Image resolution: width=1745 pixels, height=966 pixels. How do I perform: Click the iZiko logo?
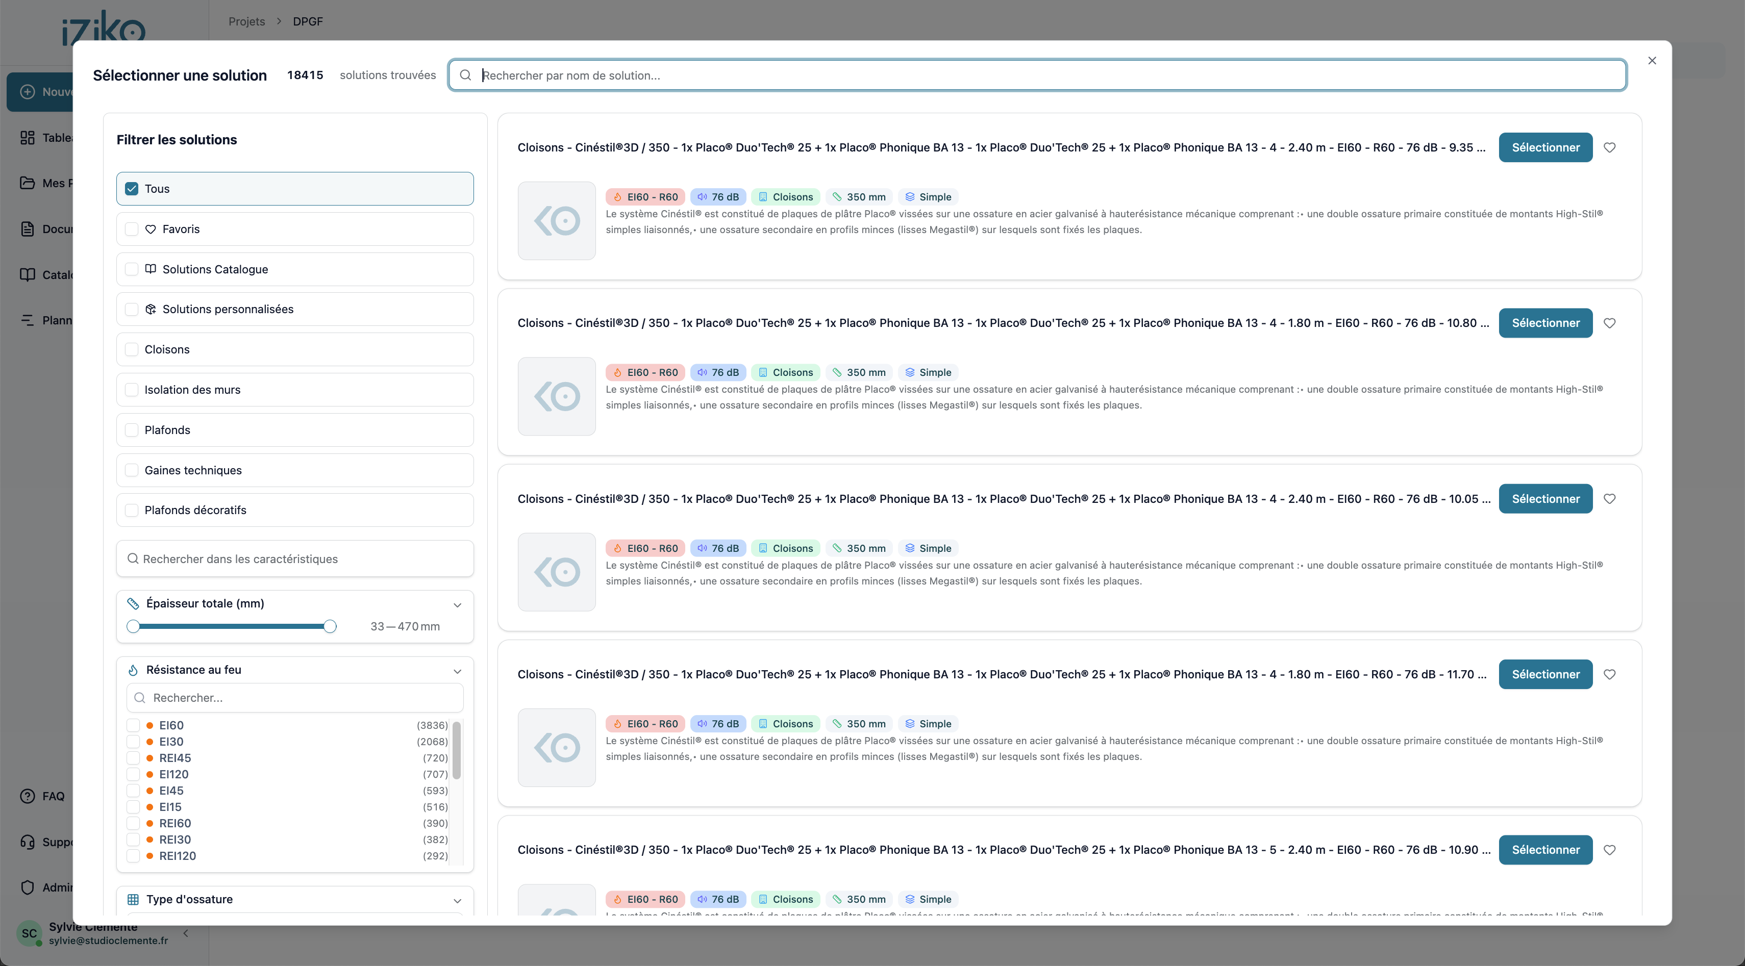coord(103,29)
